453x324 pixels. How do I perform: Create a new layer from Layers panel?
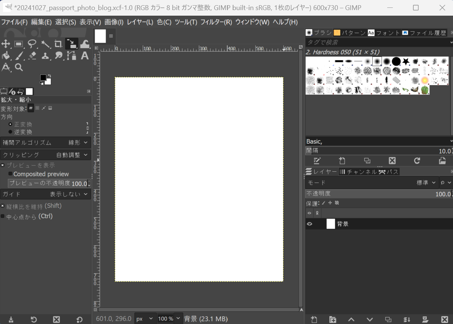click(314, 320)
